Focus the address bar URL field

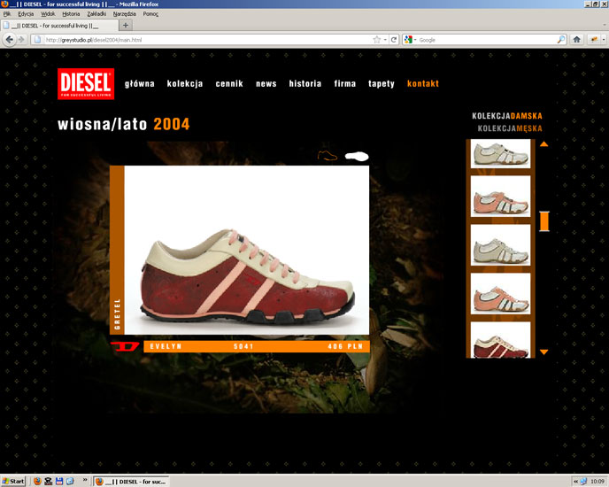[208, 40]
